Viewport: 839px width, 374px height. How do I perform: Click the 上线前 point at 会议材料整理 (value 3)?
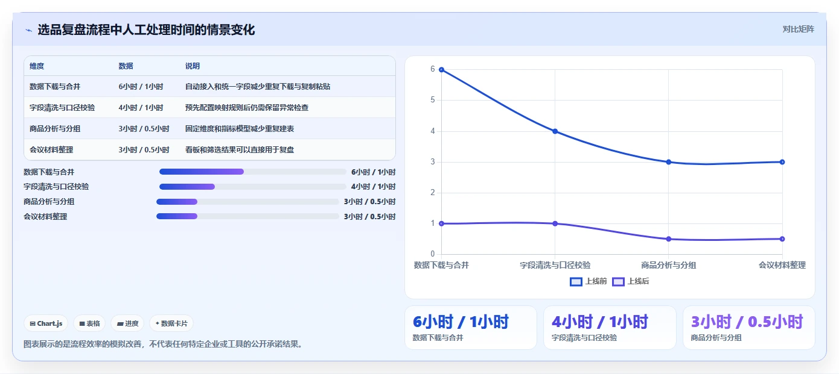[x=782, y=162]
